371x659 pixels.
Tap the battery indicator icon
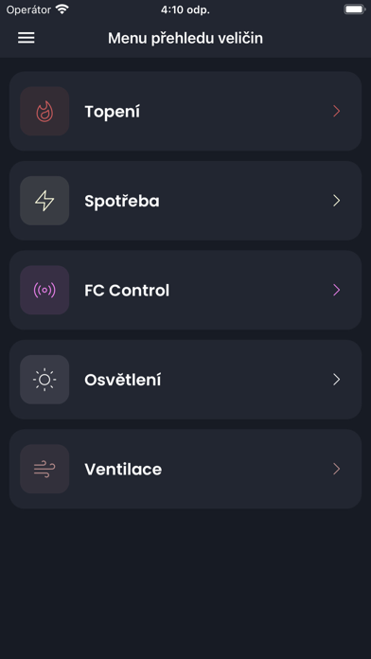click(354, 9)
